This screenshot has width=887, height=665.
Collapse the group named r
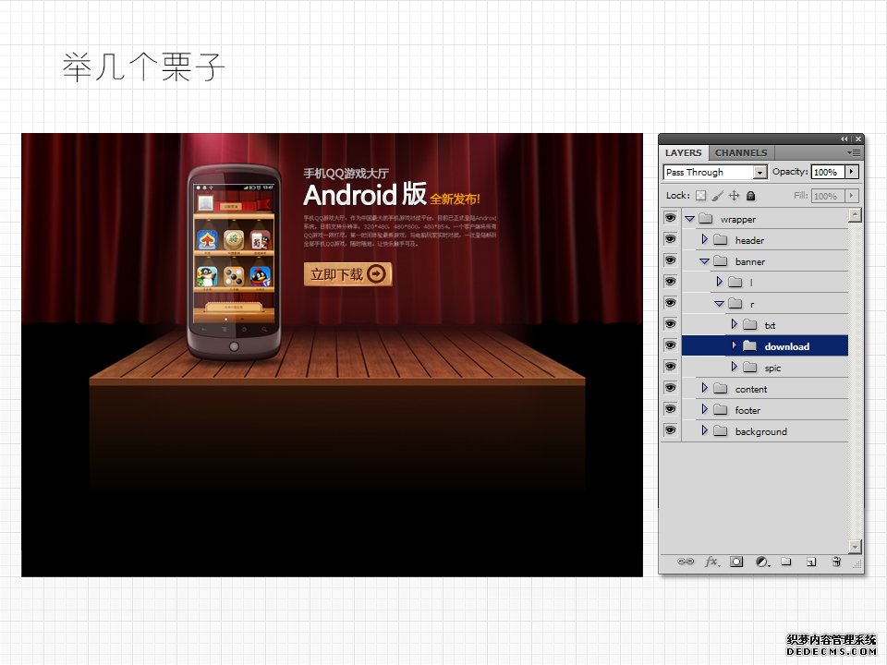[719, 304]
